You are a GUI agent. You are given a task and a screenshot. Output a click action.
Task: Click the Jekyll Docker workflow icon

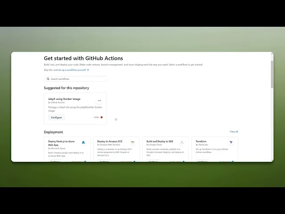[99, 100]
